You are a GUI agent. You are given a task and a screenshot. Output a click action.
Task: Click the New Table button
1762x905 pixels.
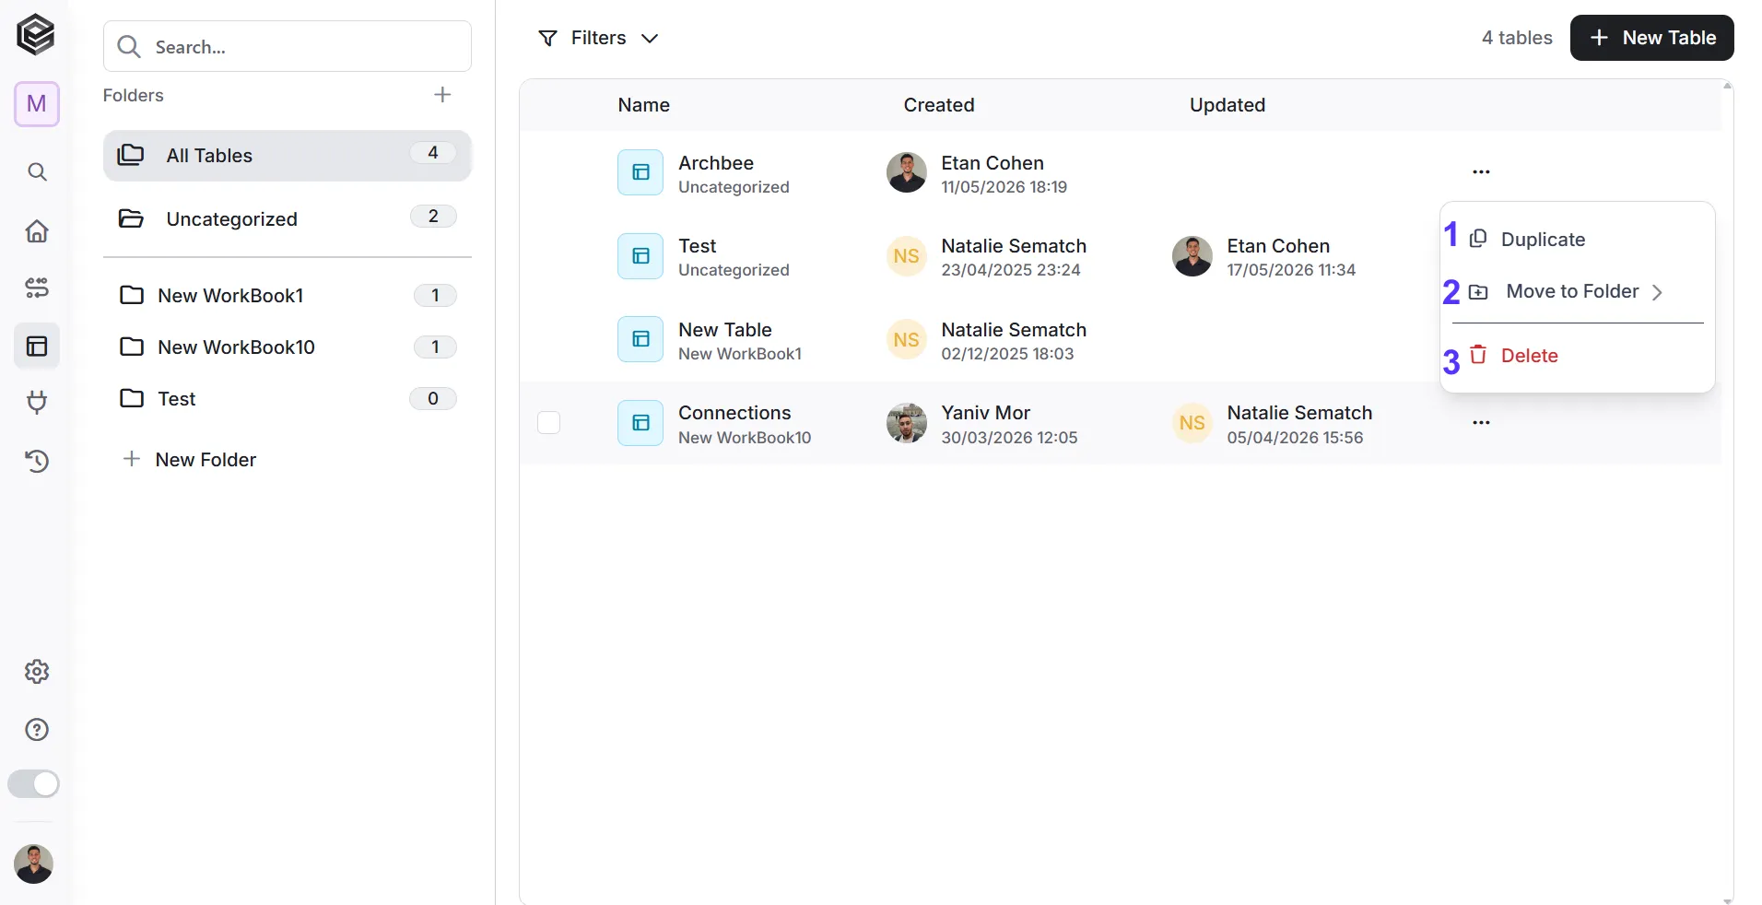1651,38
